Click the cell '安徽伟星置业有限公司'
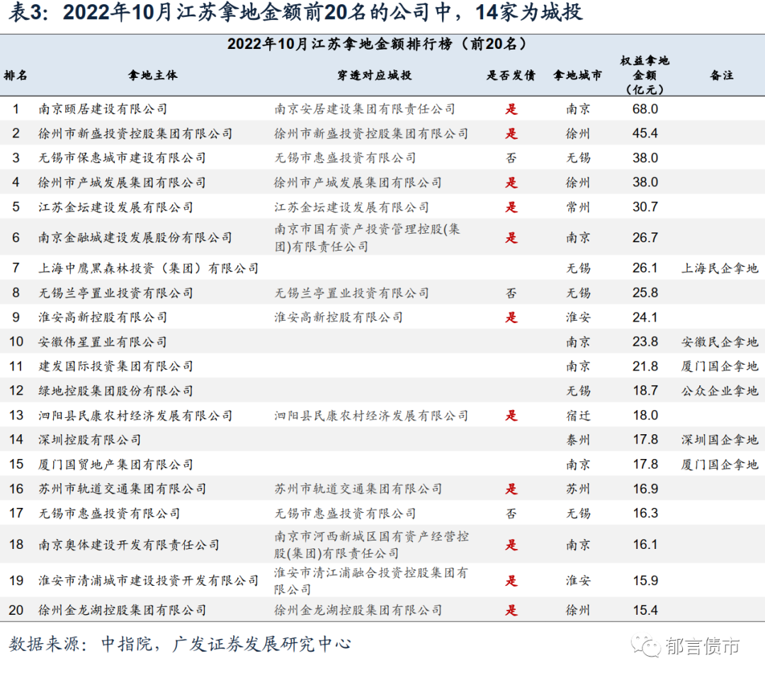 tap(103, 342)
